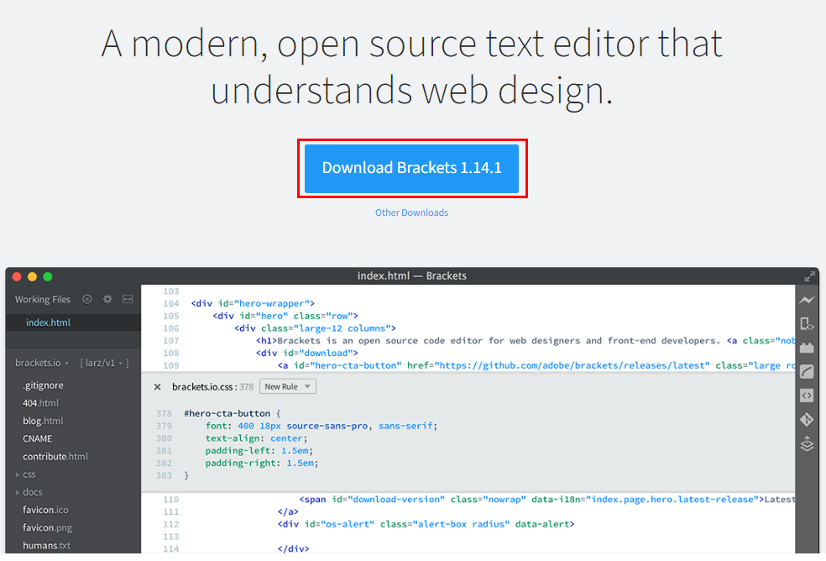Open the Extension Manager brick icon
The height and width of the screenshot is (561, 826).
tap(807, 348)
